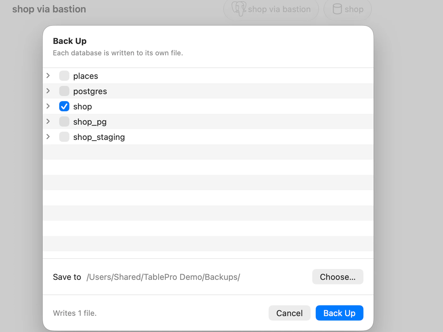Check the postgres database checkbox
443x332 pixels.
[64, 91]
